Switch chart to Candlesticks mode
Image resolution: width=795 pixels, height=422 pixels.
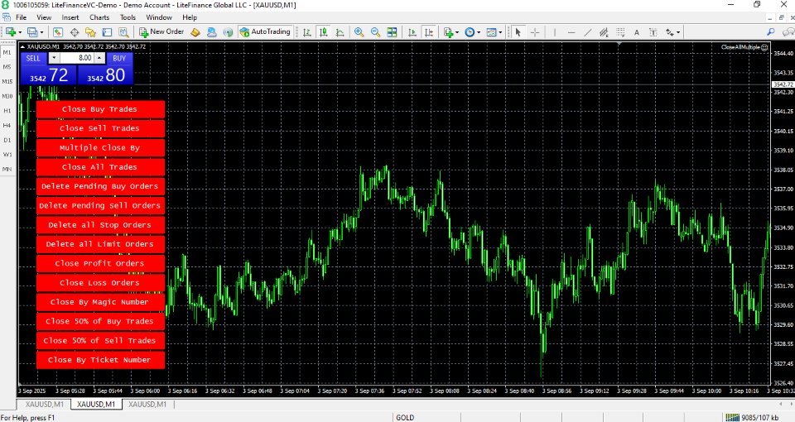click(324, 32)
